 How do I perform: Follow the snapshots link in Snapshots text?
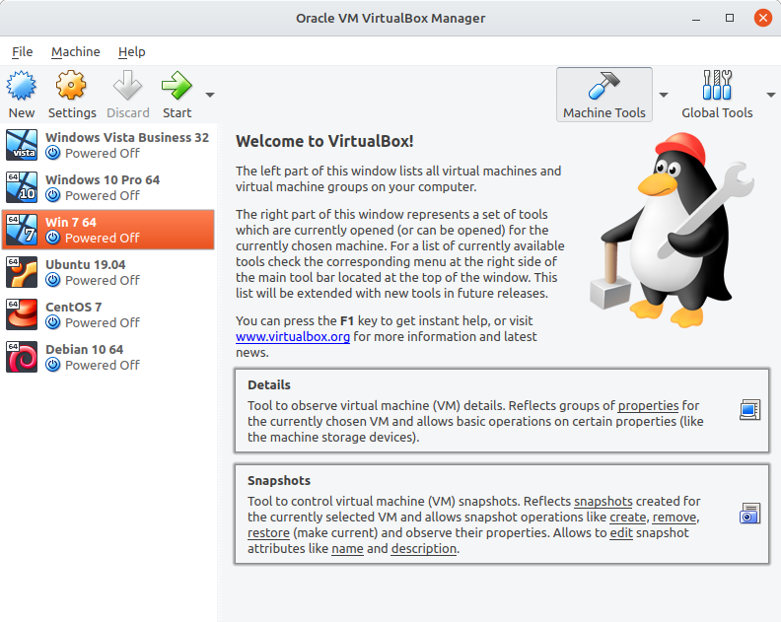[603, 501]
